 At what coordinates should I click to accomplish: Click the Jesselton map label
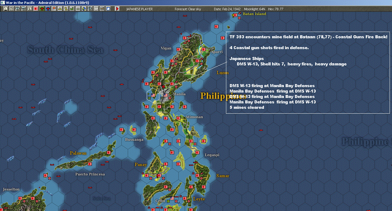(x=11, y=189)
